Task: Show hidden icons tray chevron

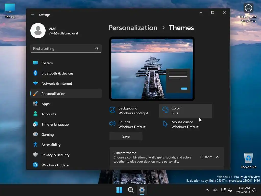Action: click(x=207, y=190)
